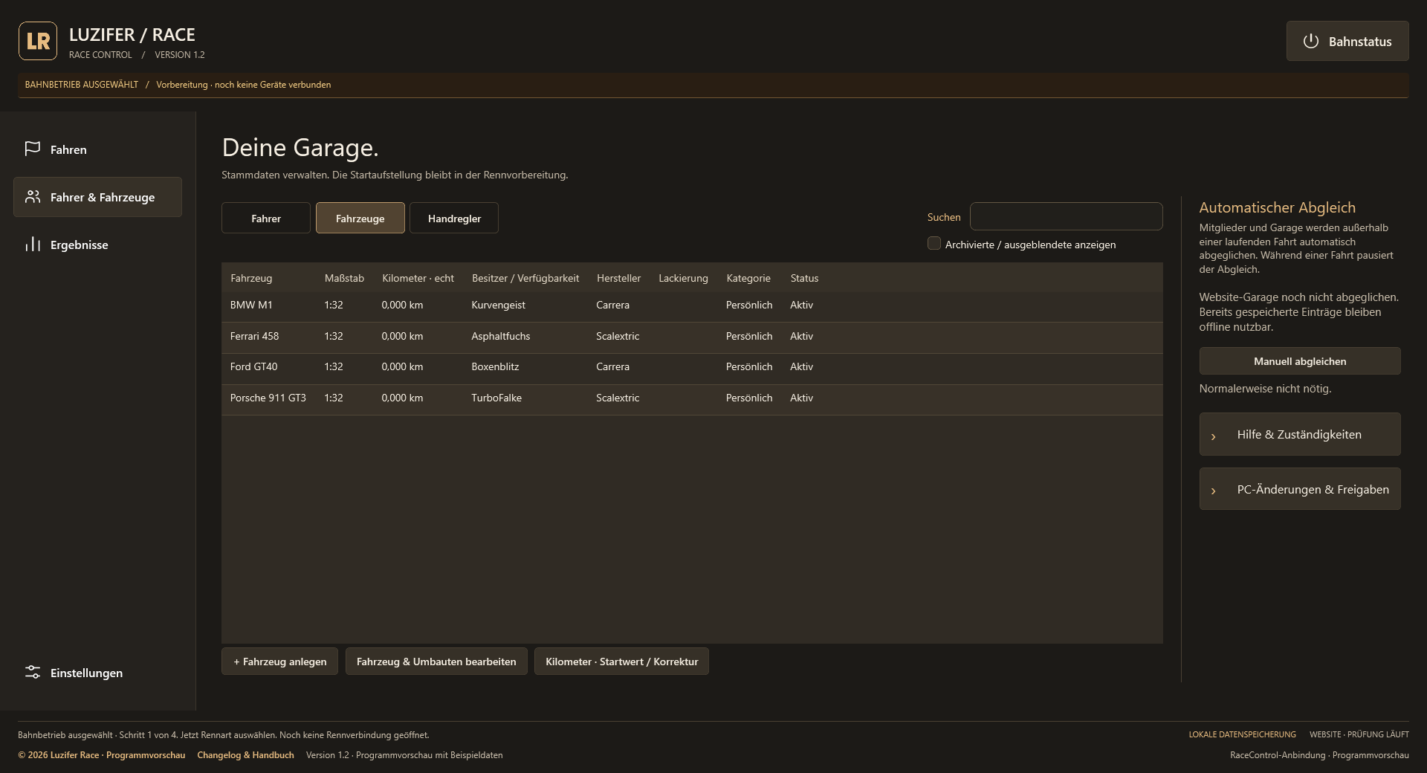This screenshot has height=773, width=1427.
Task: Focus the Suchen search field
Action: [1067, 216]
